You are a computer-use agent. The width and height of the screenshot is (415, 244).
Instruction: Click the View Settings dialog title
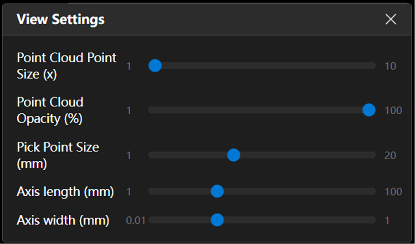(x=61, y=20)
